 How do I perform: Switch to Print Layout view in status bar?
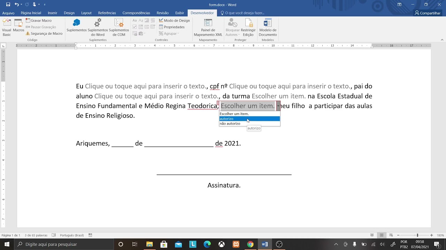(x=382, y=235)
